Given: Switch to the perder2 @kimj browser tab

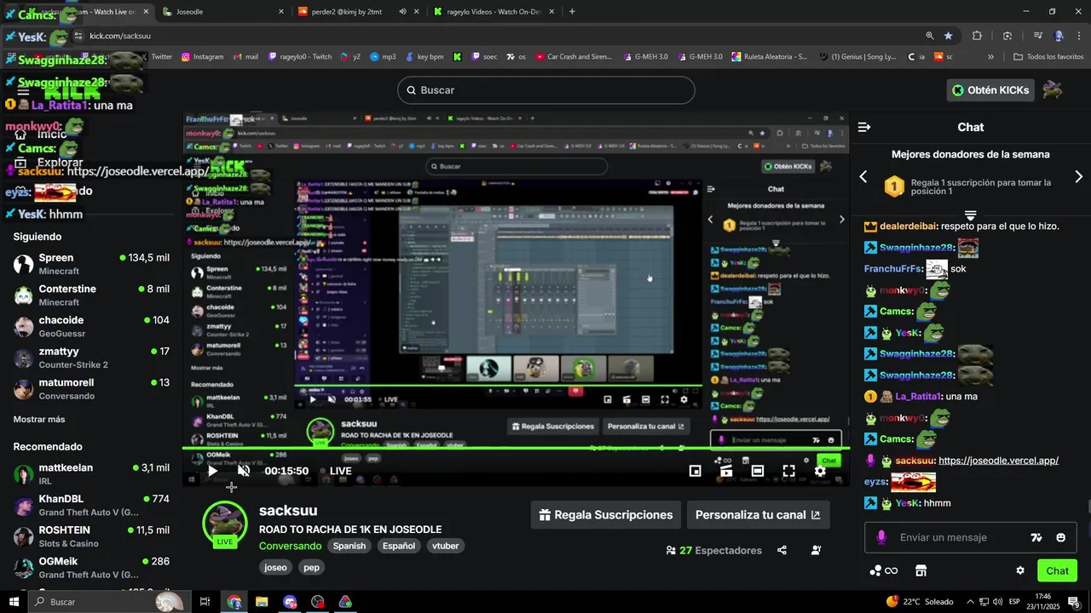Looking at the screenshot, I should [x=358, y=12].
